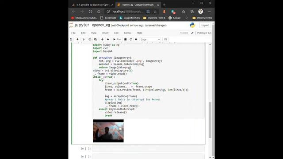Open the Other favorites folder

point(203,18)
